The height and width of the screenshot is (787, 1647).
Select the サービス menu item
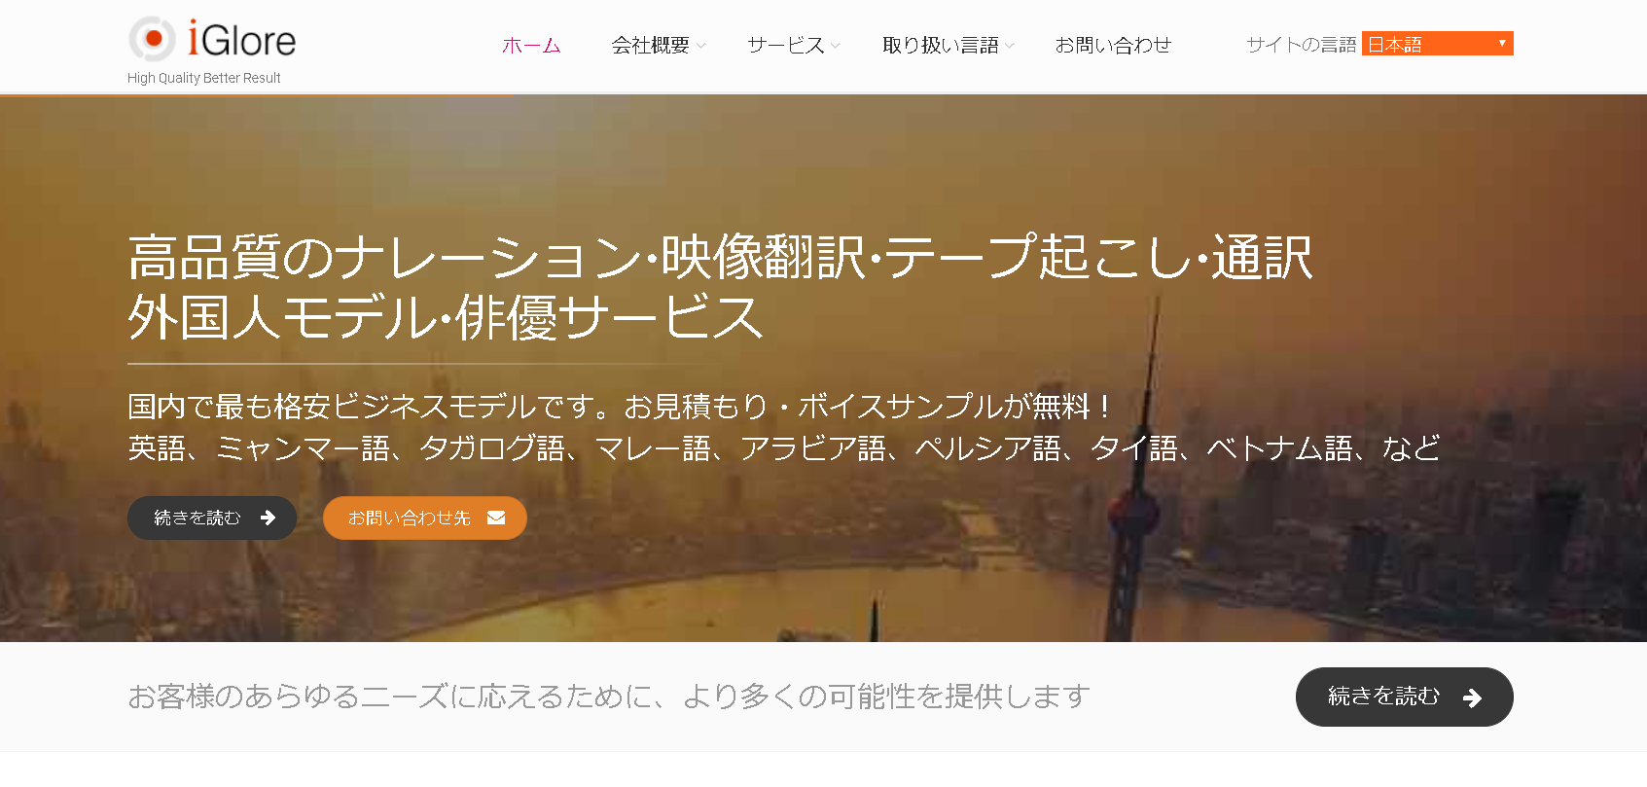coord(785,45)
